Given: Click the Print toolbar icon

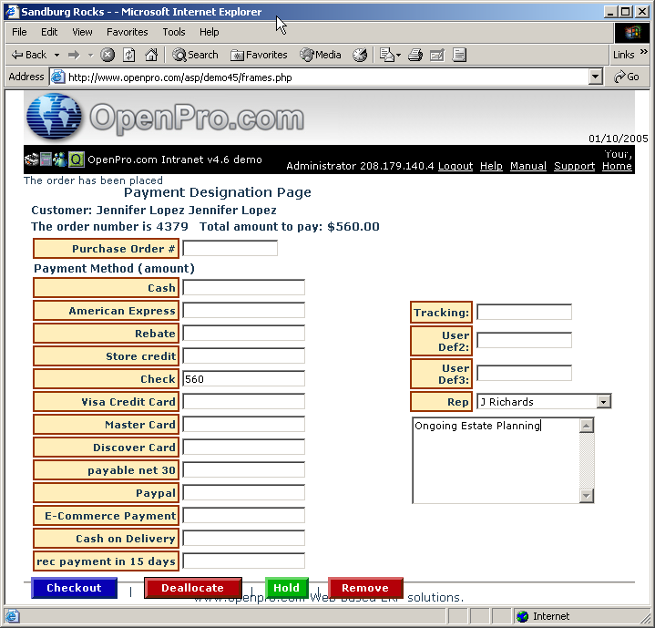Looking at the screenshot, I should tap(415, 55).
